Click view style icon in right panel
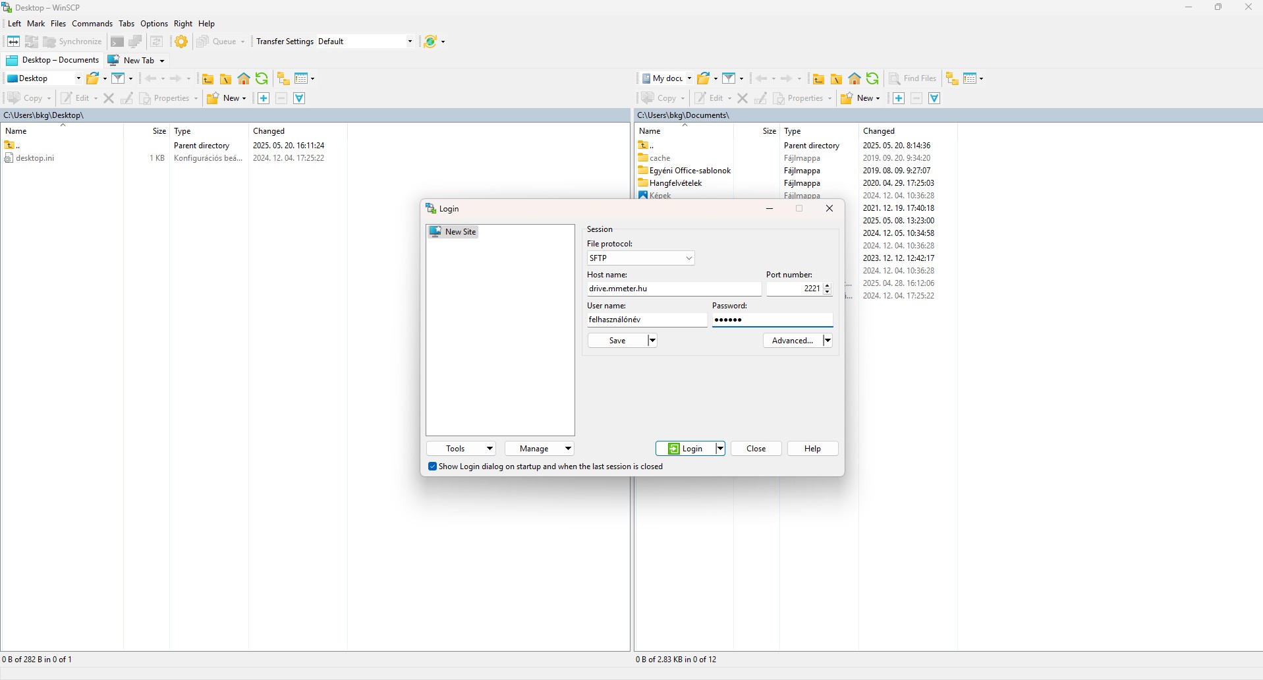This screenshot has width=1263, height=680. [970, 78]
